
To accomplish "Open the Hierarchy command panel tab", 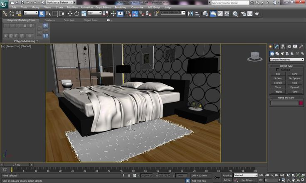I will tap(283, 47).
